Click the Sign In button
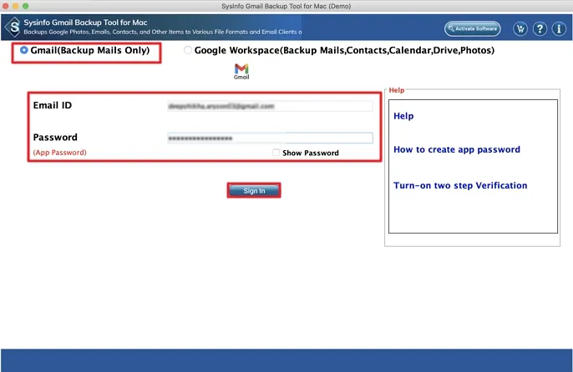 coord(254,190)
